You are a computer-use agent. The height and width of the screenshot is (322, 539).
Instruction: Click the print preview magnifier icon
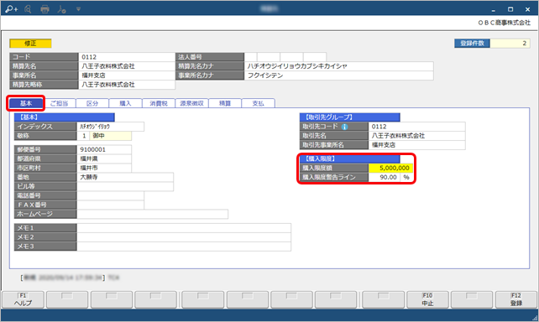click(28, 9)
